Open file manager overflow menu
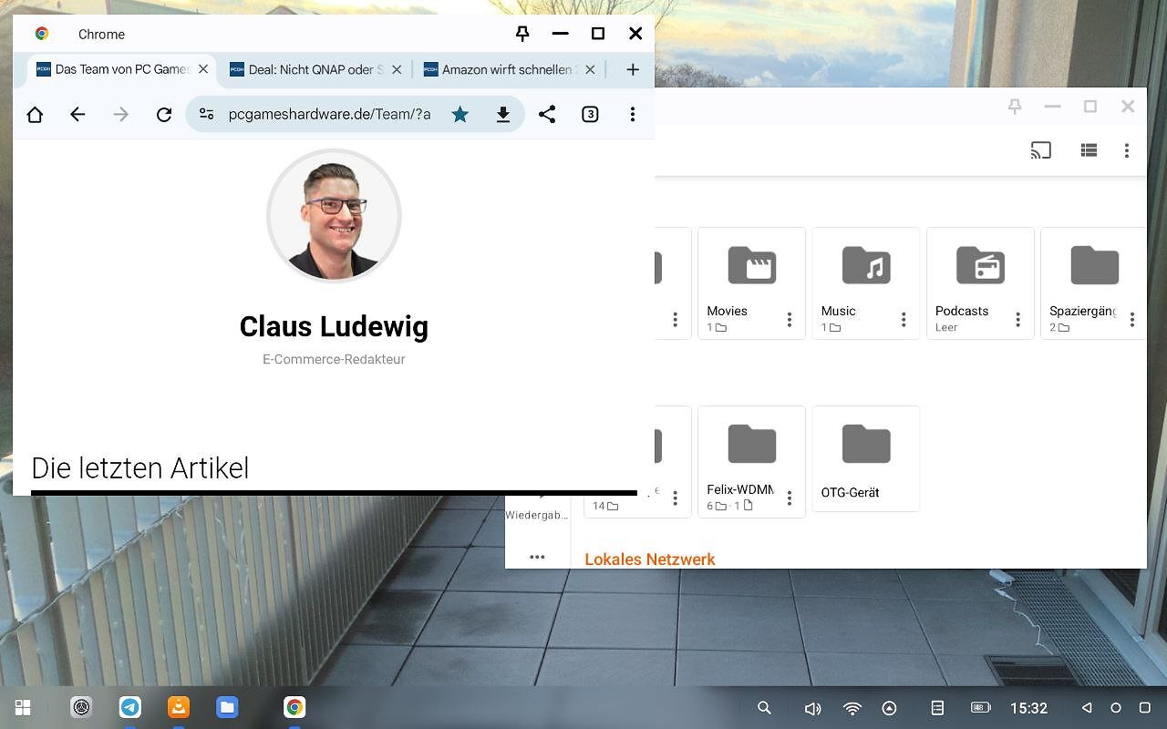Viewport: 1167px width, 729px height. pyautogui.click(x=1127, y=150)
